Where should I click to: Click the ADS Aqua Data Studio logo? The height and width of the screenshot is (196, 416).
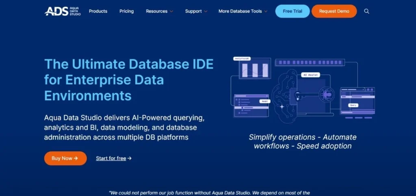coord(63,11)
